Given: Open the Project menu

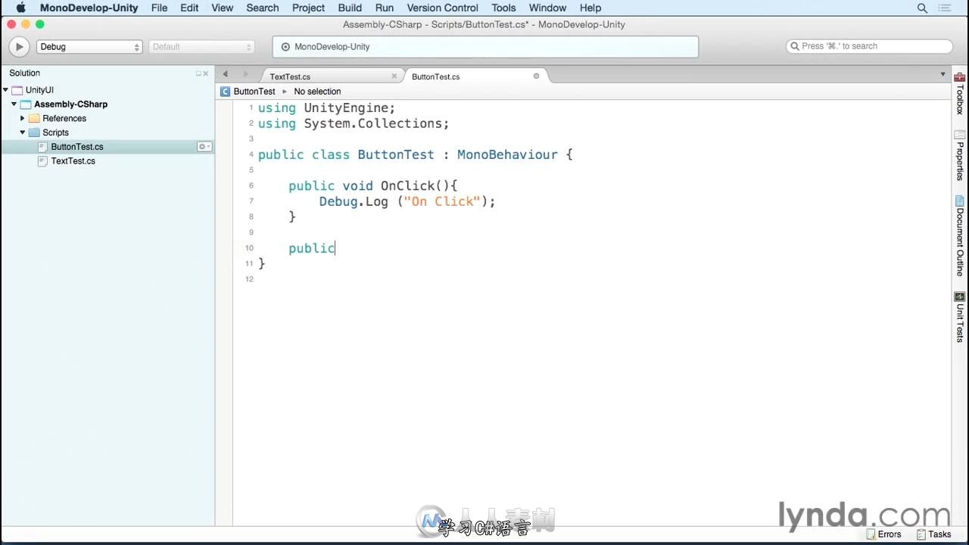Looking at the screenshot, I should click(x=308, y=8).
